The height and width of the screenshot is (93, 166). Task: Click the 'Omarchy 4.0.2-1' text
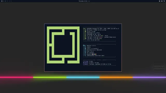coord(91,46)
